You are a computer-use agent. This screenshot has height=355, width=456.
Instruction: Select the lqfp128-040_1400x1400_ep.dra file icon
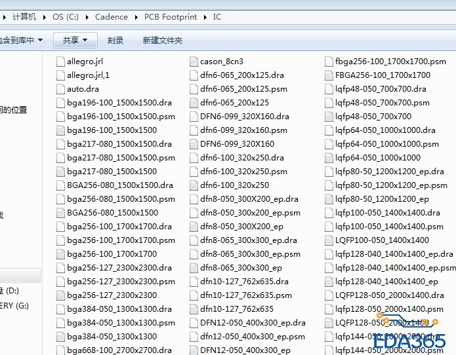pos(329,254)
